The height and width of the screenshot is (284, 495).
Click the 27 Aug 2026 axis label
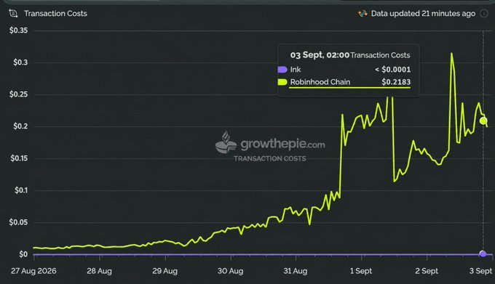(x=33, y=271)
